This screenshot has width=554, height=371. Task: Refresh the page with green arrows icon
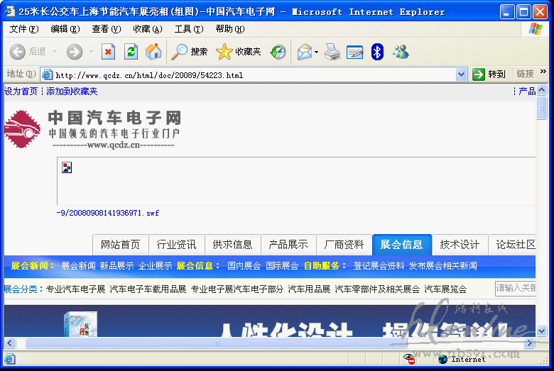[131, 52]
